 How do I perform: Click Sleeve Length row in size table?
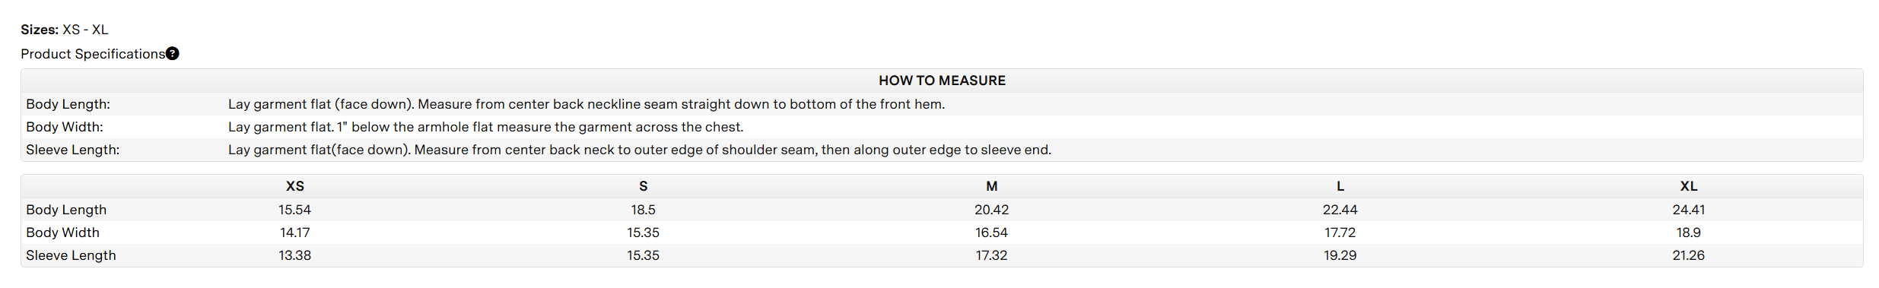tap(942, 255)
